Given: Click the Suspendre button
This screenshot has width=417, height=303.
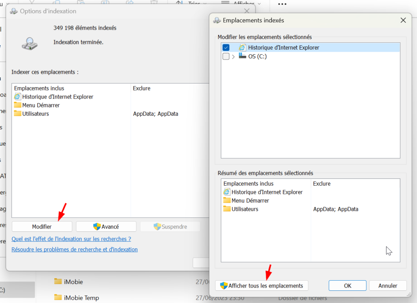Looking at the screenshot, I should coord(170,227).
